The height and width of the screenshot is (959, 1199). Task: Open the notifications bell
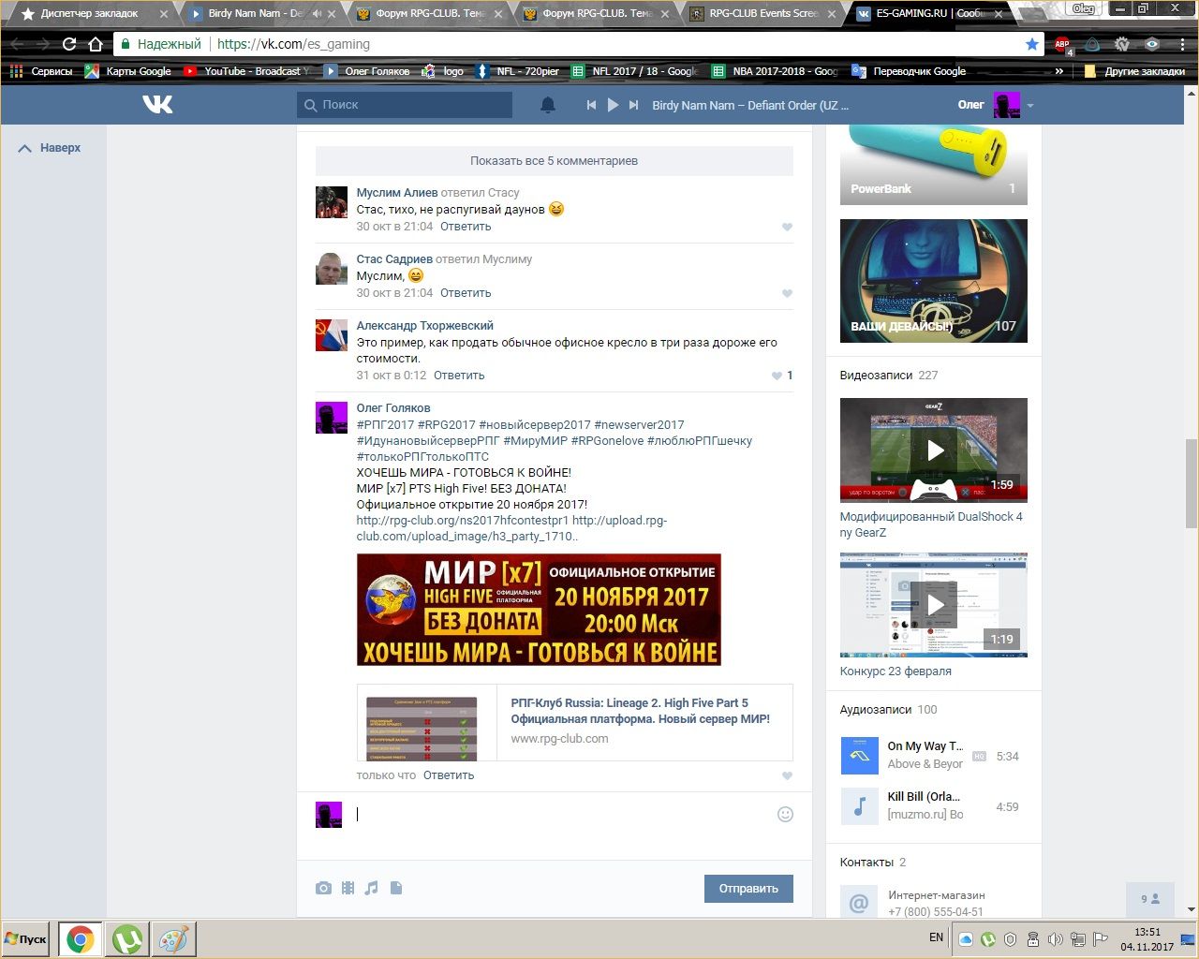coord(548,105)
